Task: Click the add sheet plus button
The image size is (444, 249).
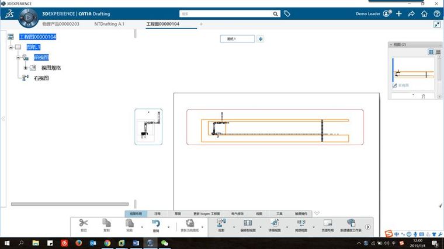Action: click(260, 39)
